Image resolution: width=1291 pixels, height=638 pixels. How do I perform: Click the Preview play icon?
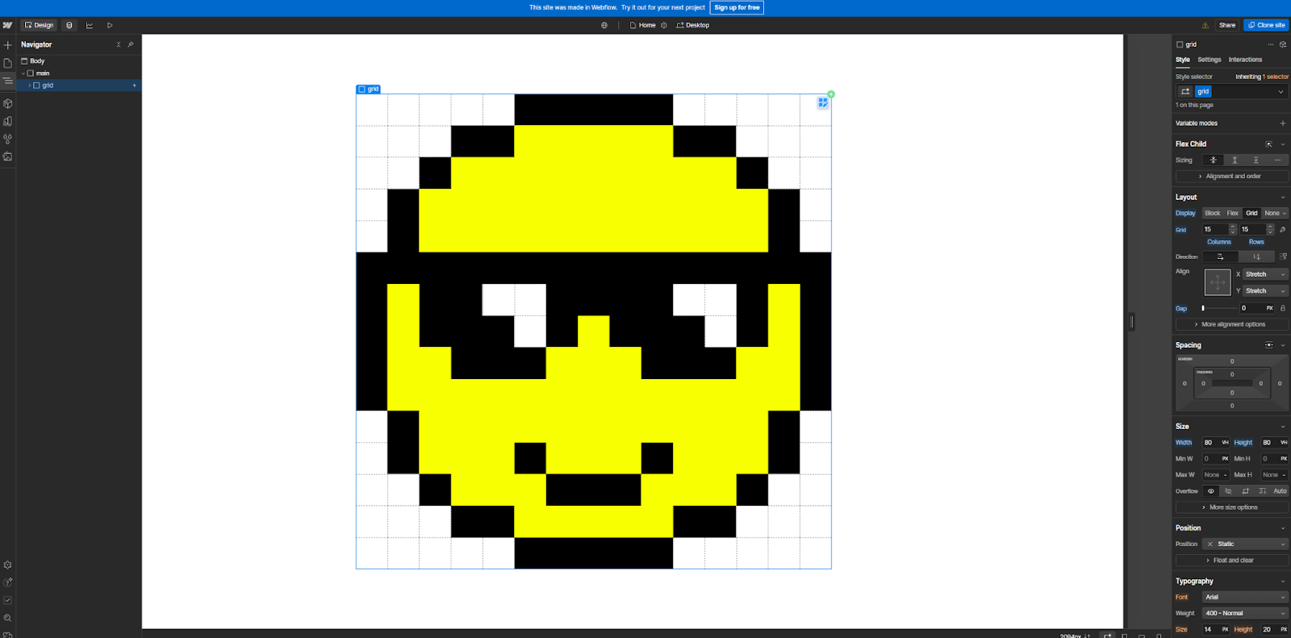[110, 25]
